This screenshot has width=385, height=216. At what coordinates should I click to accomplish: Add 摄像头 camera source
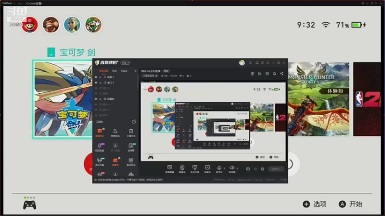pos(182,169)
